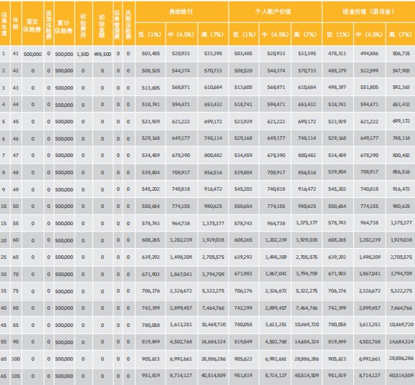The image size is (415, 385).
Task: Click 高（7%） header under 身故给付
Action: click(213, 34)
